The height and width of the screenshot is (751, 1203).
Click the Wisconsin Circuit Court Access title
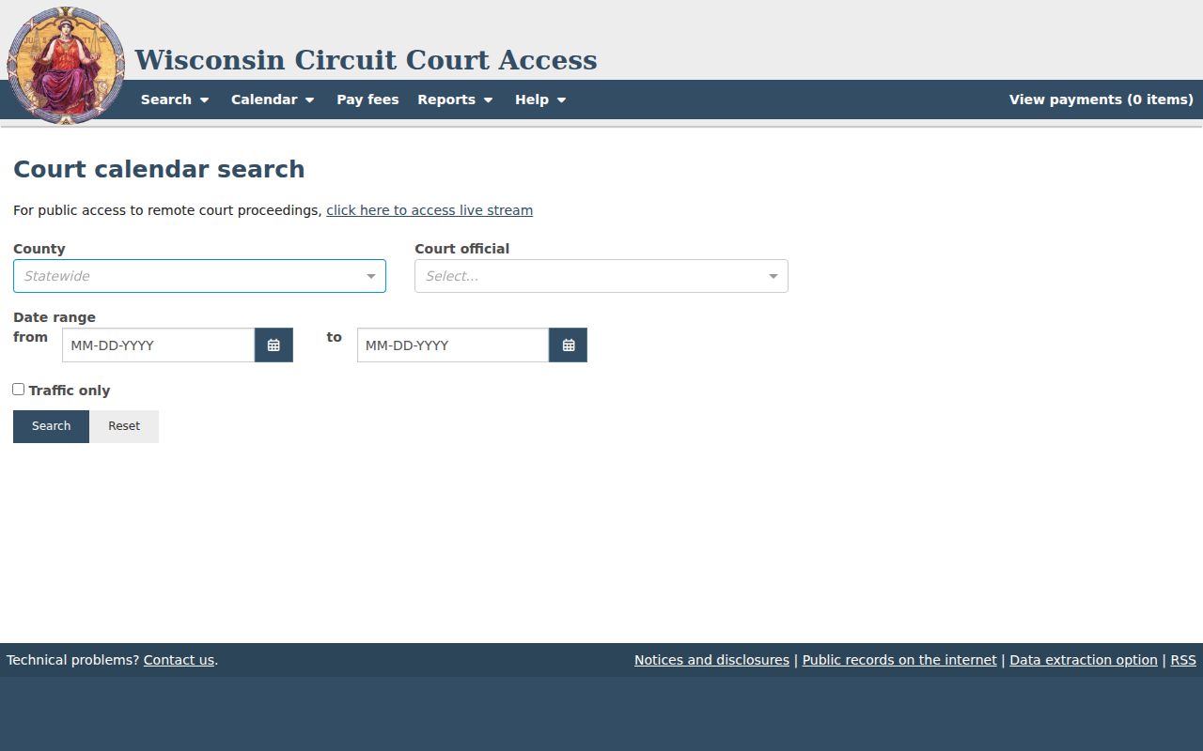[x=366, y=60]
